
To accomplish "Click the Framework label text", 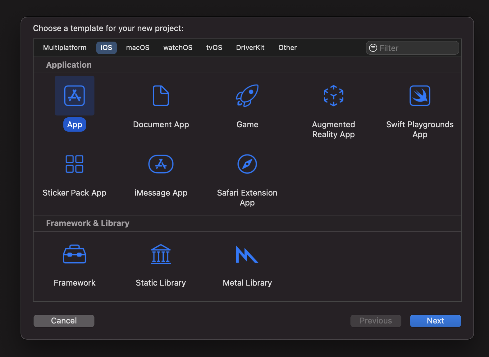I will coord(75,283).
